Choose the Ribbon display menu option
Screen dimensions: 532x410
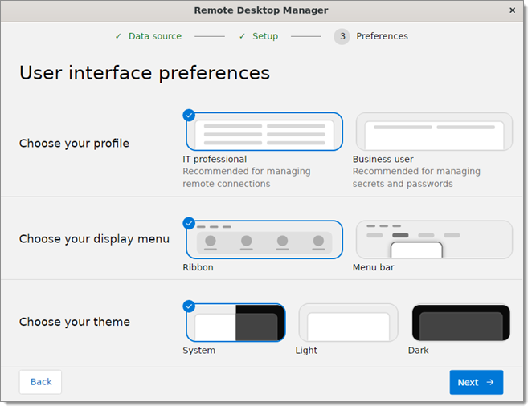264,240
